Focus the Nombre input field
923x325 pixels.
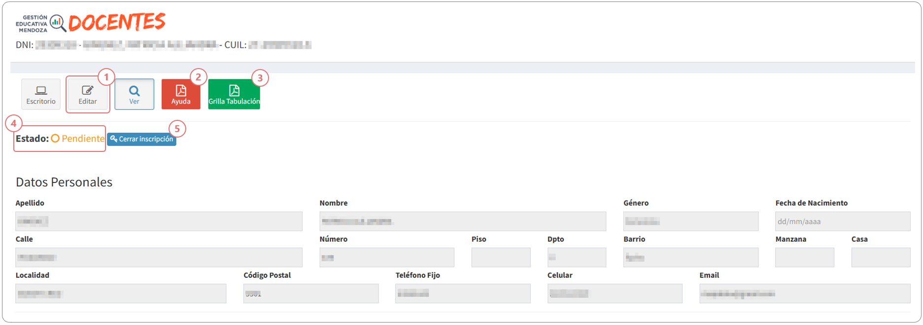pos(463,221)
